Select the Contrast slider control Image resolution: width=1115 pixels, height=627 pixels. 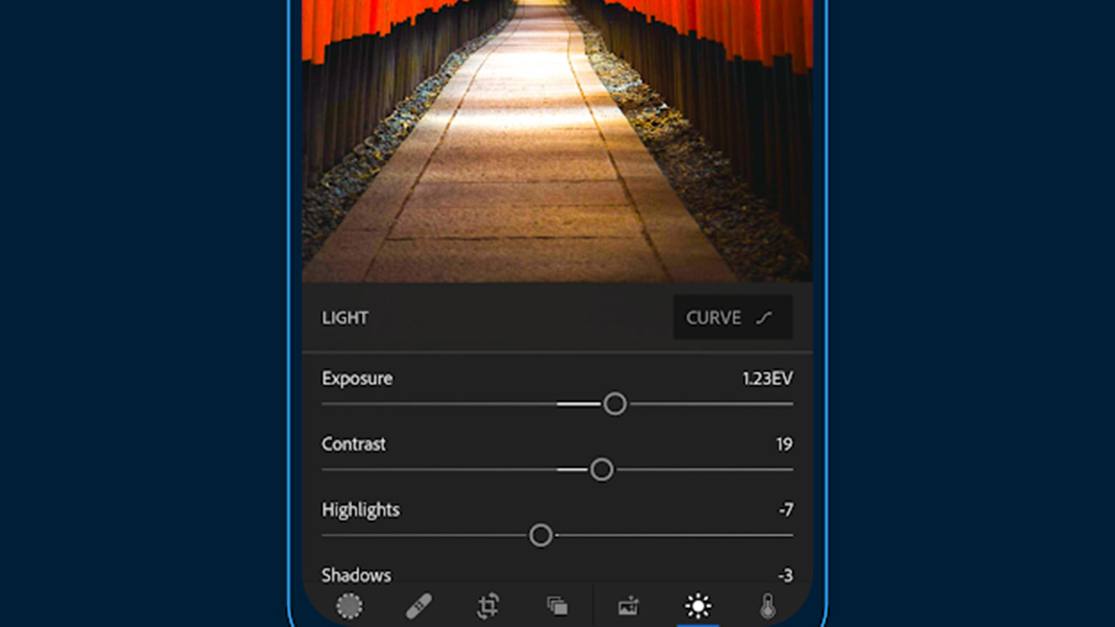[x=602, y=470]
